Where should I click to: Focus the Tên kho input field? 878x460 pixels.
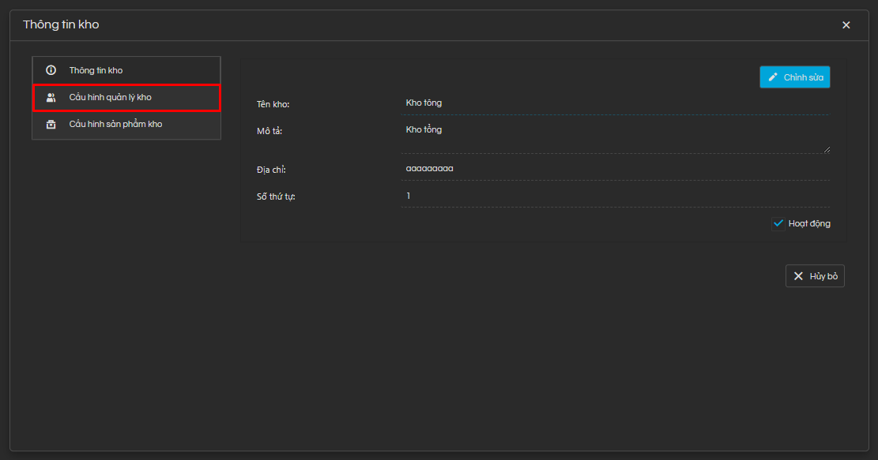615,103
